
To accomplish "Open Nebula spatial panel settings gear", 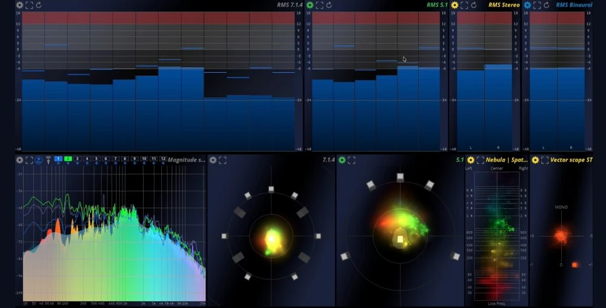I will [x=470, y=160].
